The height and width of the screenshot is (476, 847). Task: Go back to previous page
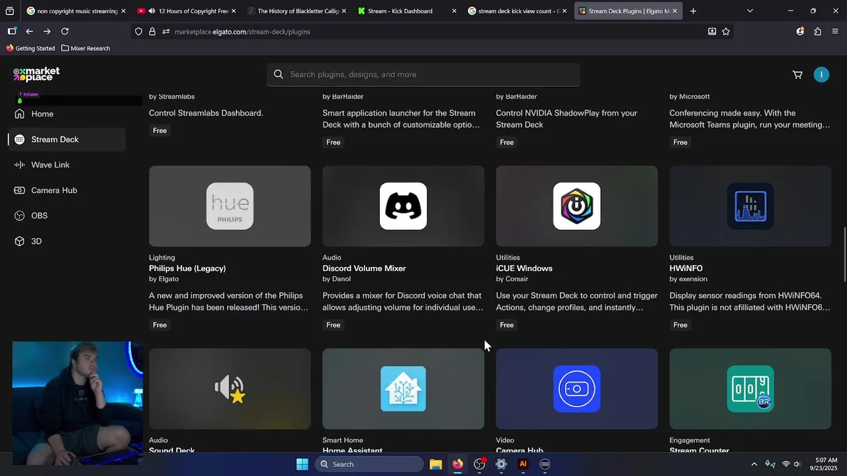pyautogui.click(x=29, y=31)
